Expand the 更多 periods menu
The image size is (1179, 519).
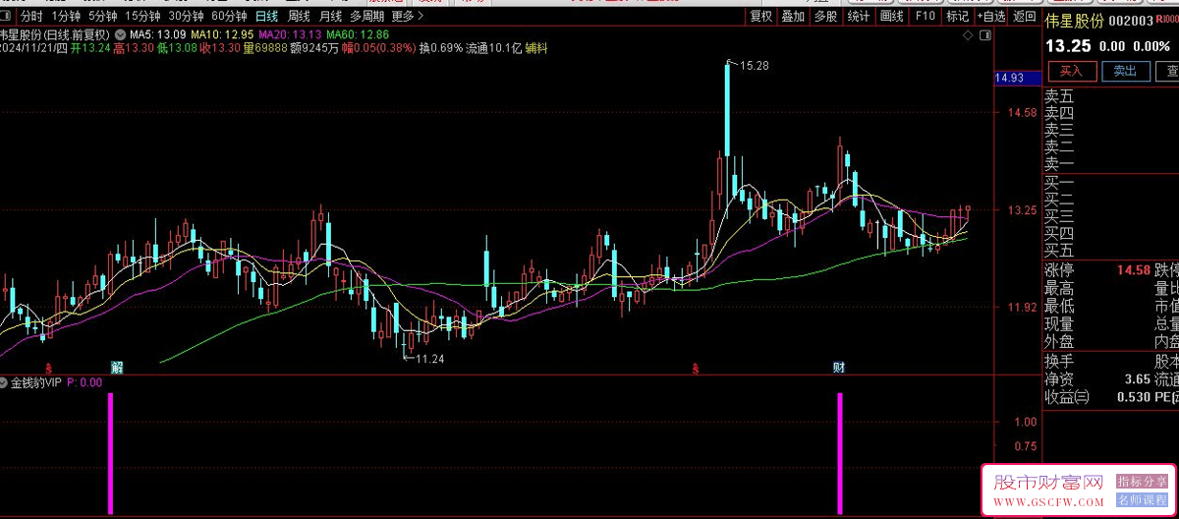click(x=408, y=16)
